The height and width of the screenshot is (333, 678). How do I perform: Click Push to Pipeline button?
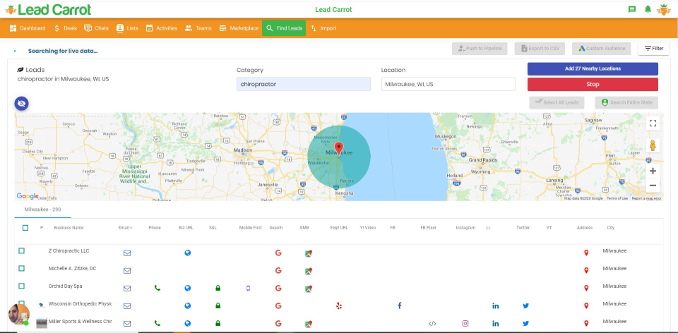click(x=480, y=49)
